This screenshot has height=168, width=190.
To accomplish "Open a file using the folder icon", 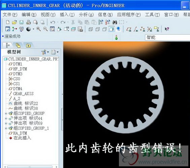I will coord(14,22).
